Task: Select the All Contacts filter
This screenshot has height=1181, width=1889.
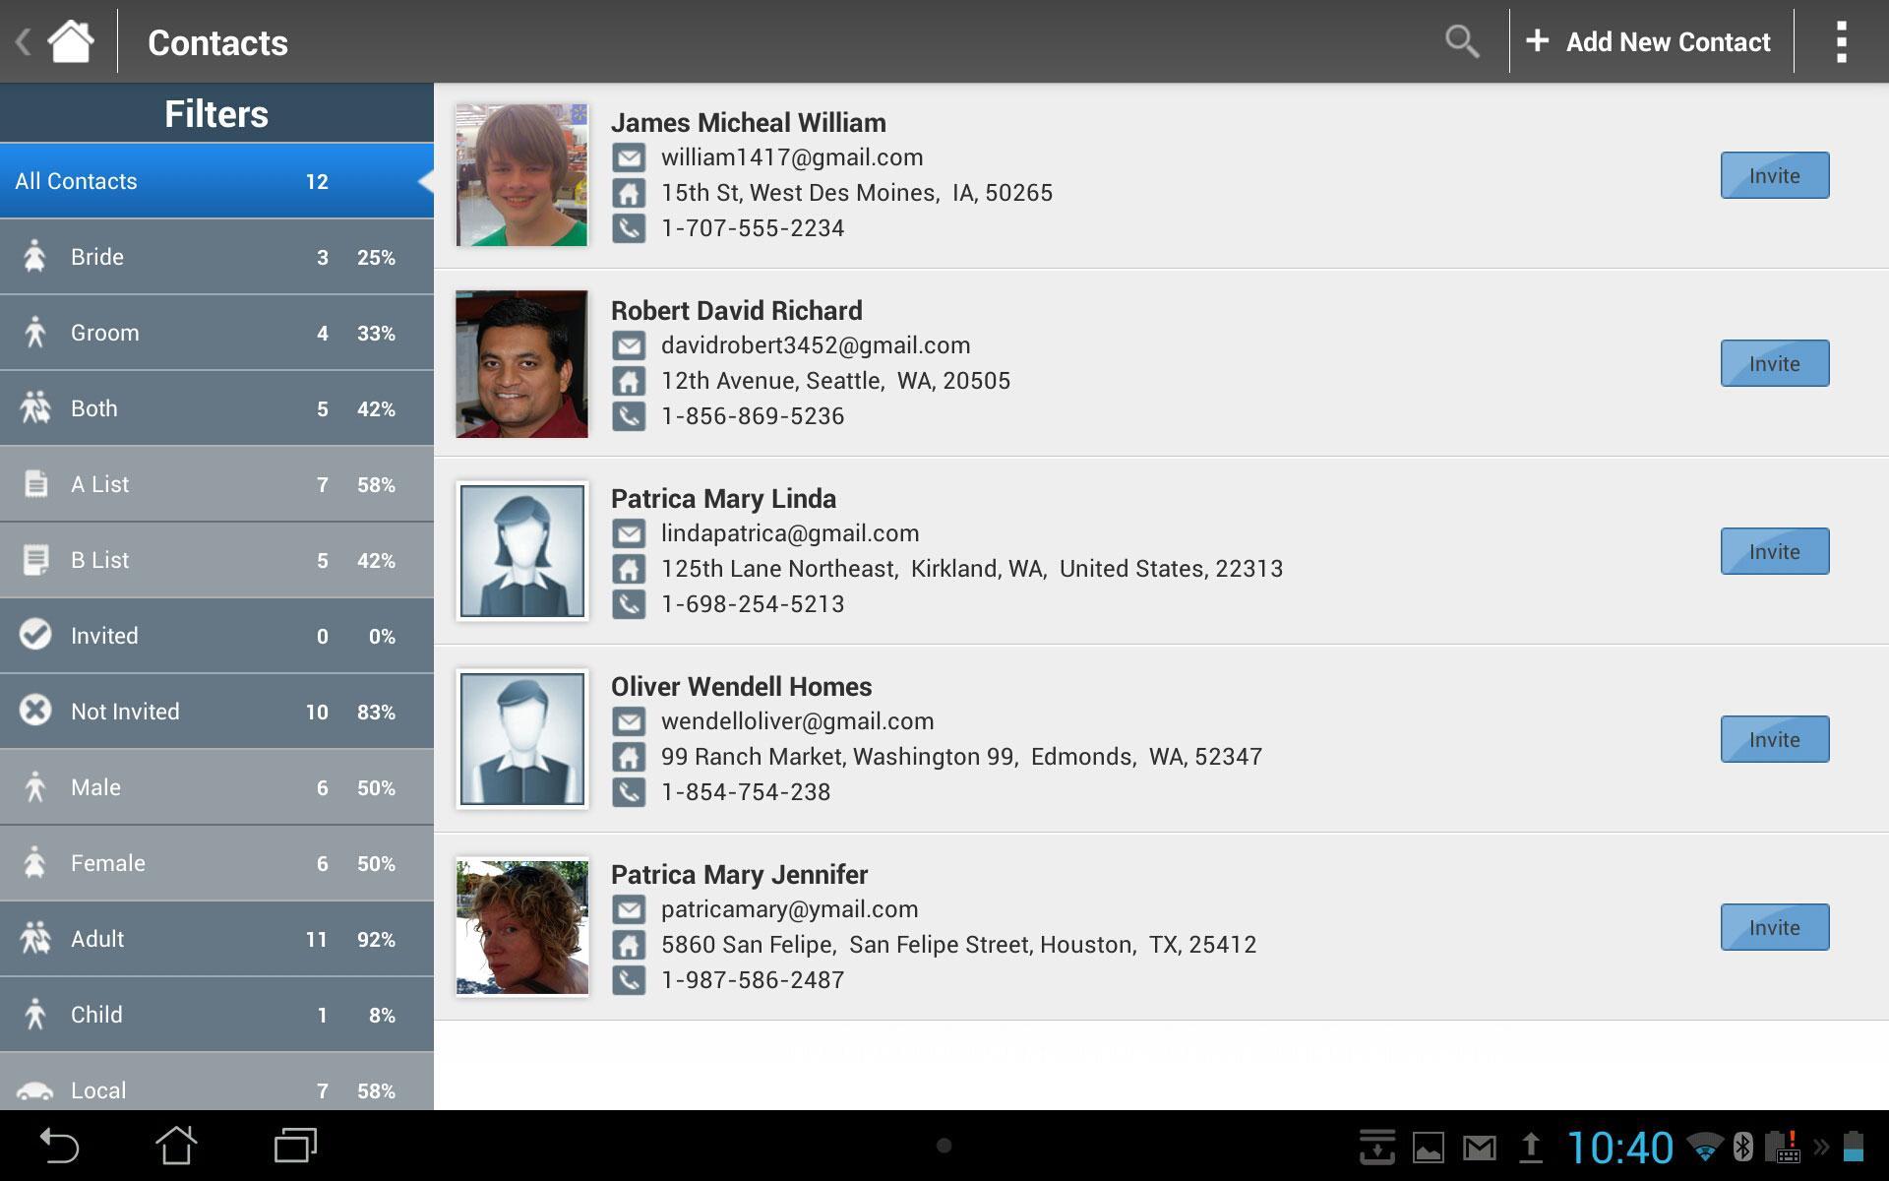Action: point(216,181)
